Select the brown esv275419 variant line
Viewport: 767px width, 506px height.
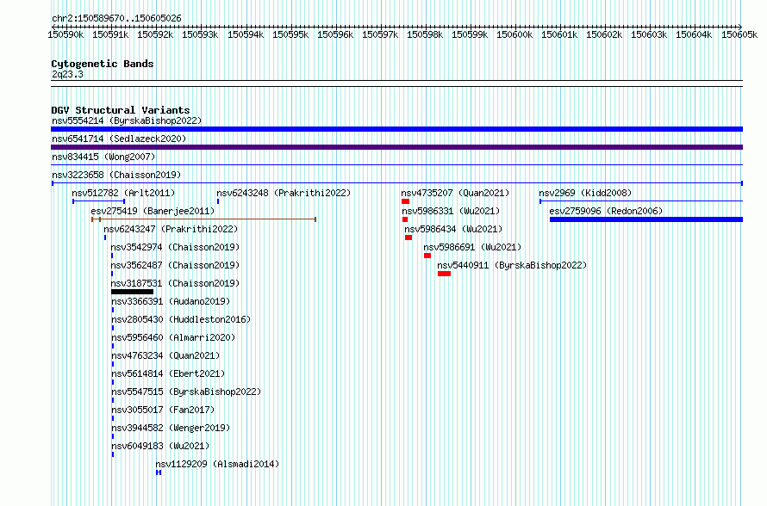(203, 219)
